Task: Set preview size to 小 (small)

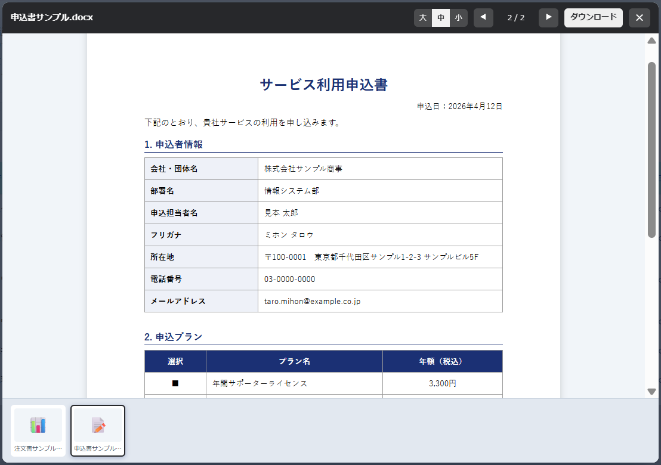Action: tap(459, 18)
